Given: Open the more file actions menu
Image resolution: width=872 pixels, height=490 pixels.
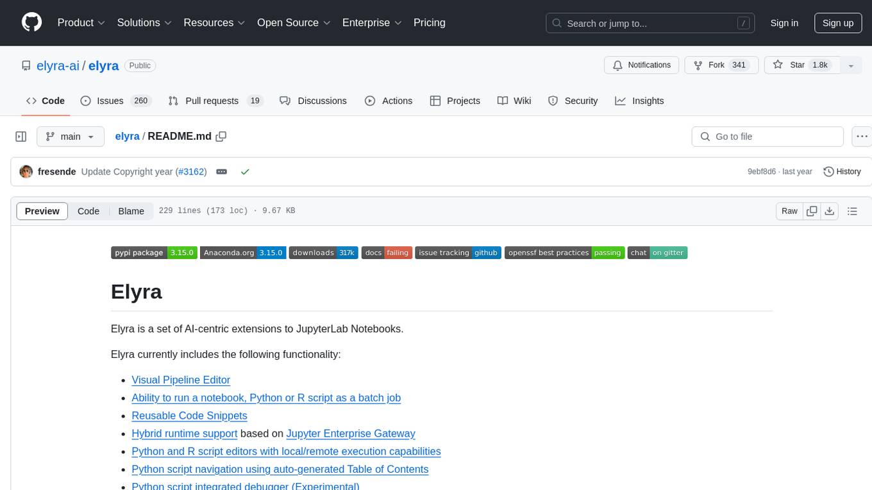Looking at the screenshot, I should 862,137.
